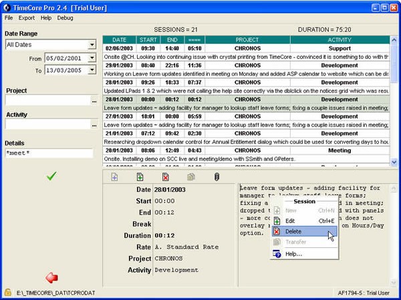401x300 pixels.
Task: Click the sessions list scroll down arrow
Action: [394, 162]
